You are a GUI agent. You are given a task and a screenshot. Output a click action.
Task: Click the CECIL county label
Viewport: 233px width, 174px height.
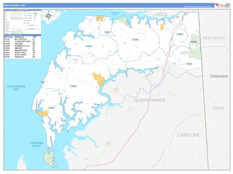point(162,14)
